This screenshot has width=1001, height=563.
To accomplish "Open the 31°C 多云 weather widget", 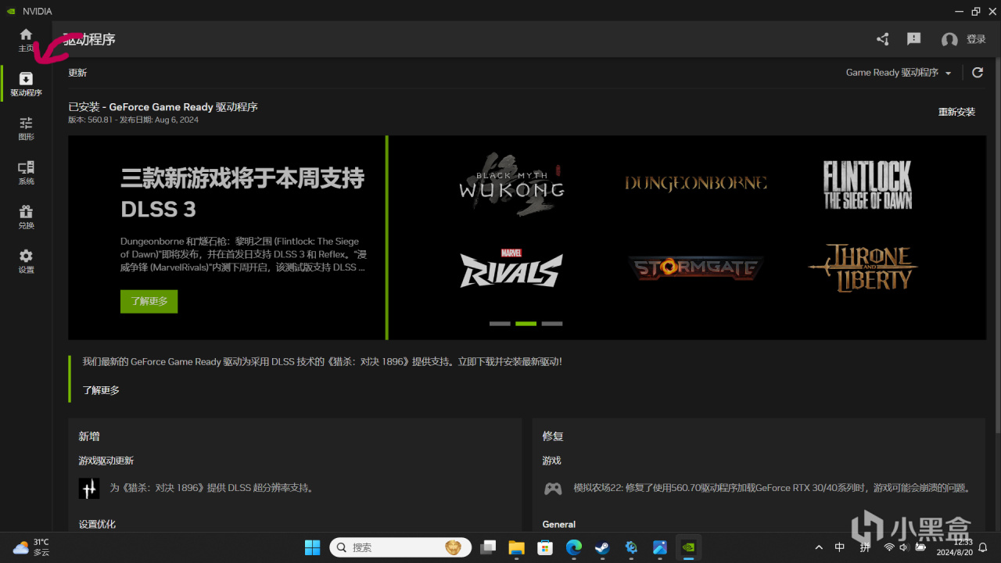I will point(31,547).
